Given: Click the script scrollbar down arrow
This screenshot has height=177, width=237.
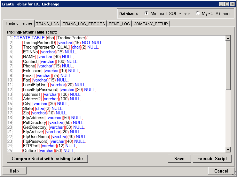Looking at the screenshot, I should [x=228, y=150].
